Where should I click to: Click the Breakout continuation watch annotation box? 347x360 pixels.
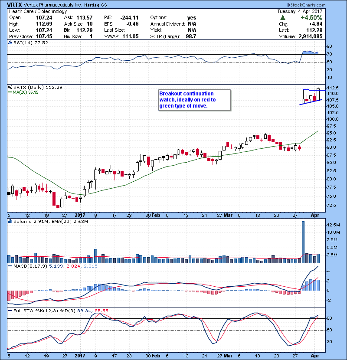click(x=194, y=100)
